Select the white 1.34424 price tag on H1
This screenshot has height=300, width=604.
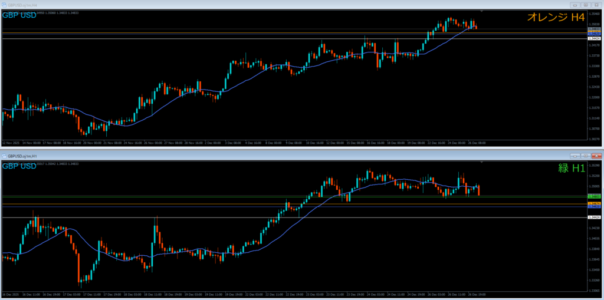tap(593, 217)
